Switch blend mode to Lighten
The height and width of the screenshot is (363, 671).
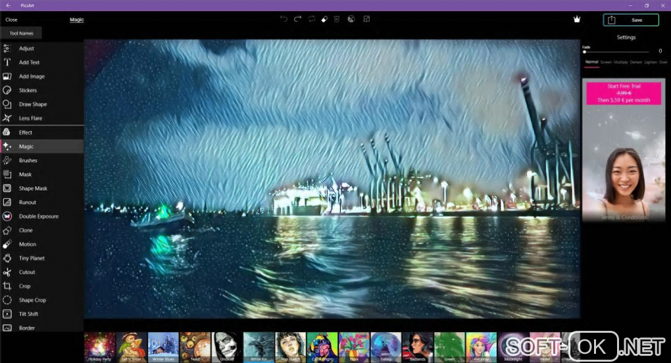click(x=651, y=62)
